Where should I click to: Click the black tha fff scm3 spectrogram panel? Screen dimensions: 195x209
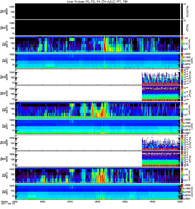click(x=98, y=28)
